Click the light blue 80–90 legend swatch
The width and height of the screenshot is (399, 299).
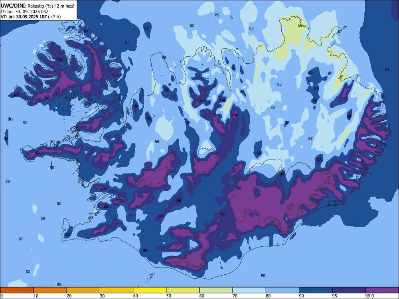pyautogui.click(x=282, y=290)
